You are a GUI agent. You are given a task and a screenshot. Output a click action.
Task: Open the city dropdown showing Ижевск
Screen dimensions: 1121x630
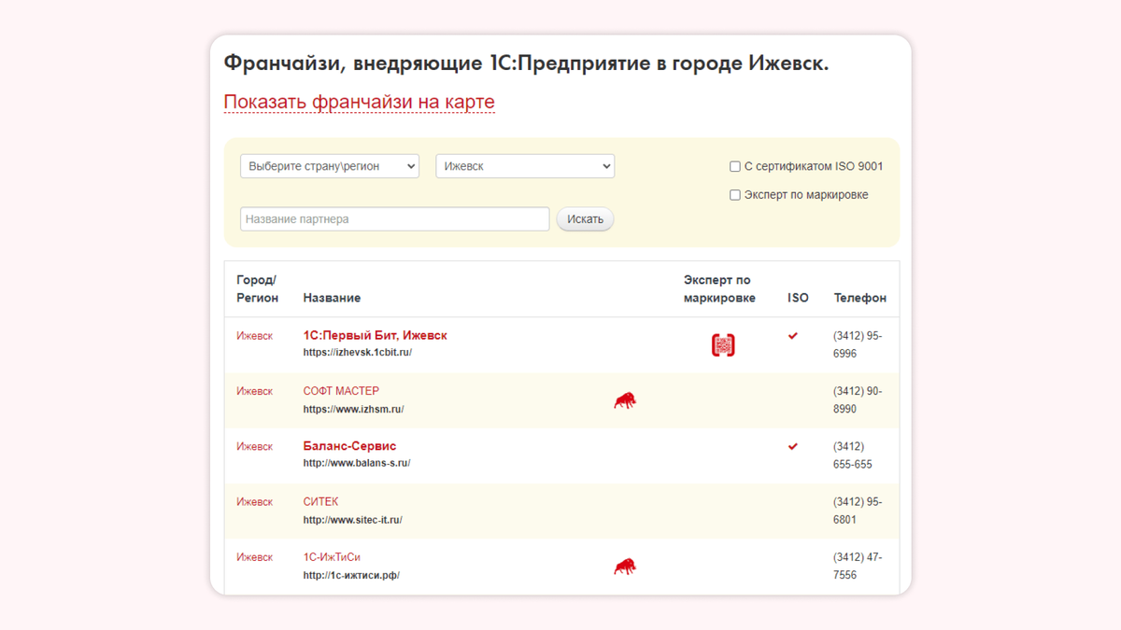525,166
